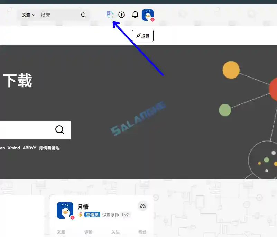Click the search magnifier in the top search bar
277x237 pixels.
point(83,15)
